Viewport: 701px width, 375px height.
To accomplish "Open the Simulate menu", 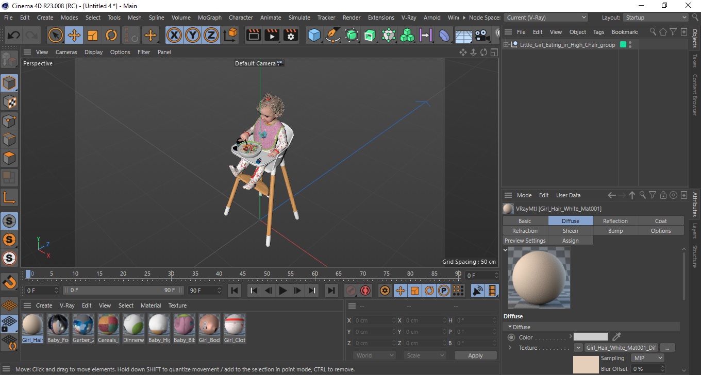I will click(x=299, y=18).
